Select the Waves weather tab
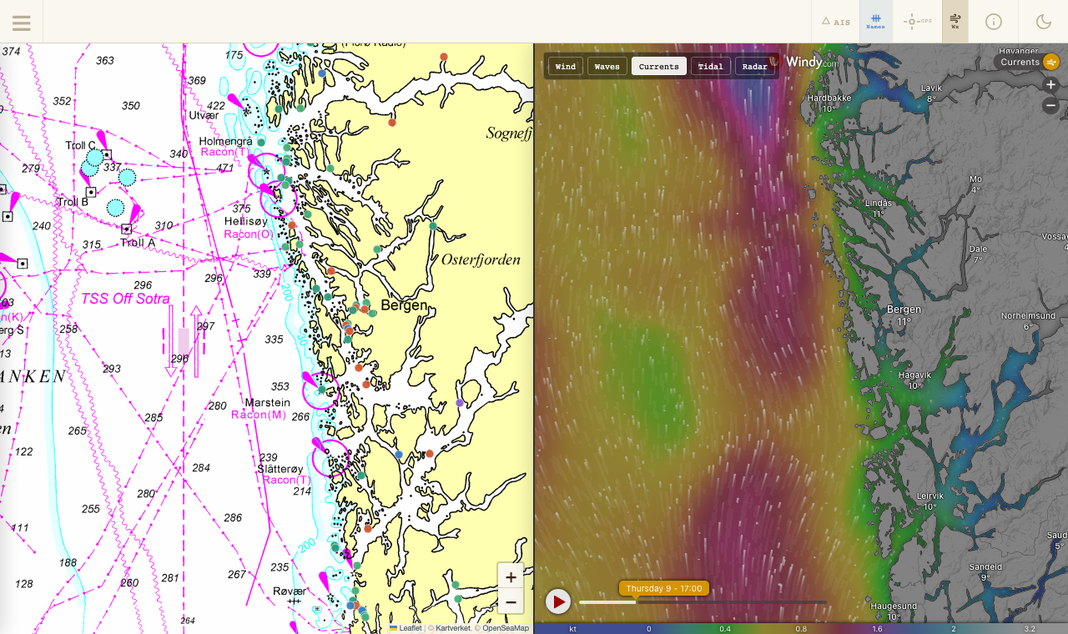Screen dimensions: 1068x634 [x=607, y=67]
